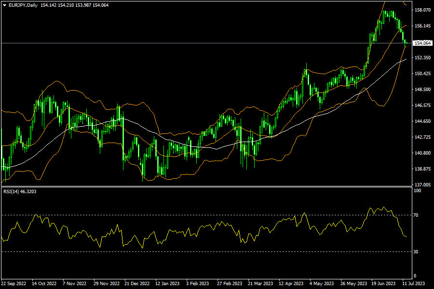Image resolution: width=434 pixels, height=289 pixels.
Task: Click the 12 Jan 2023 date label
Action: coord(167,284)
